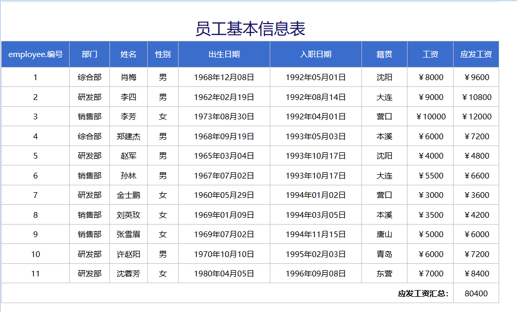517x312 pixels.
Task: Click hire date 1994年03月05日
Action: coord(315,215)
